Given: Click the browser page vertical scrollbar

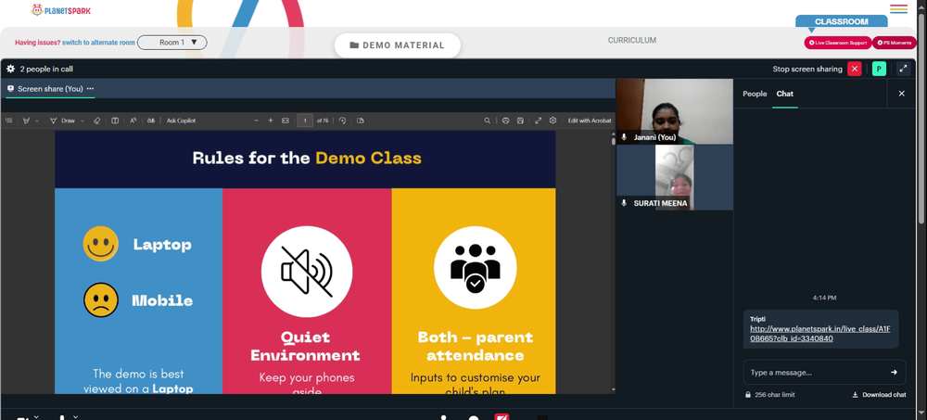Looking at the screenshot, I should 921,119.
